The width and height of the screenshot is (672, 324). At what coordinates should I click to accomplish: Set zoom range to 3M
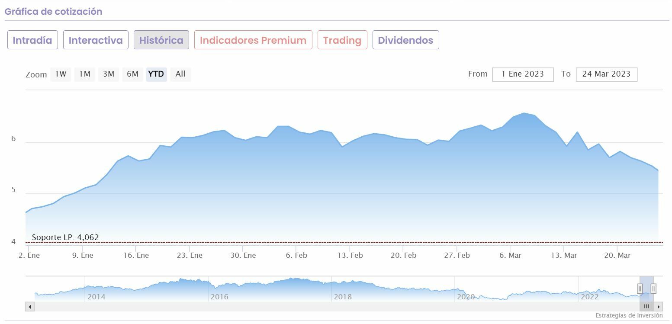109,74
